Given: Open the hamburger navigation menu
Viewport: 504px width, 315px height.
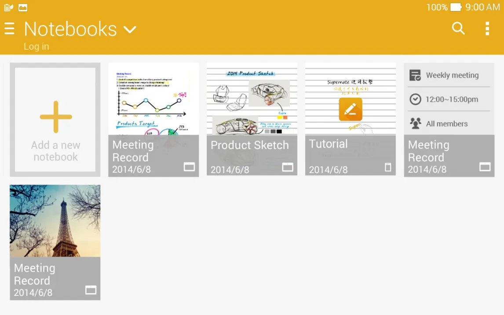Looking at the screenshot, I should 9,29.
